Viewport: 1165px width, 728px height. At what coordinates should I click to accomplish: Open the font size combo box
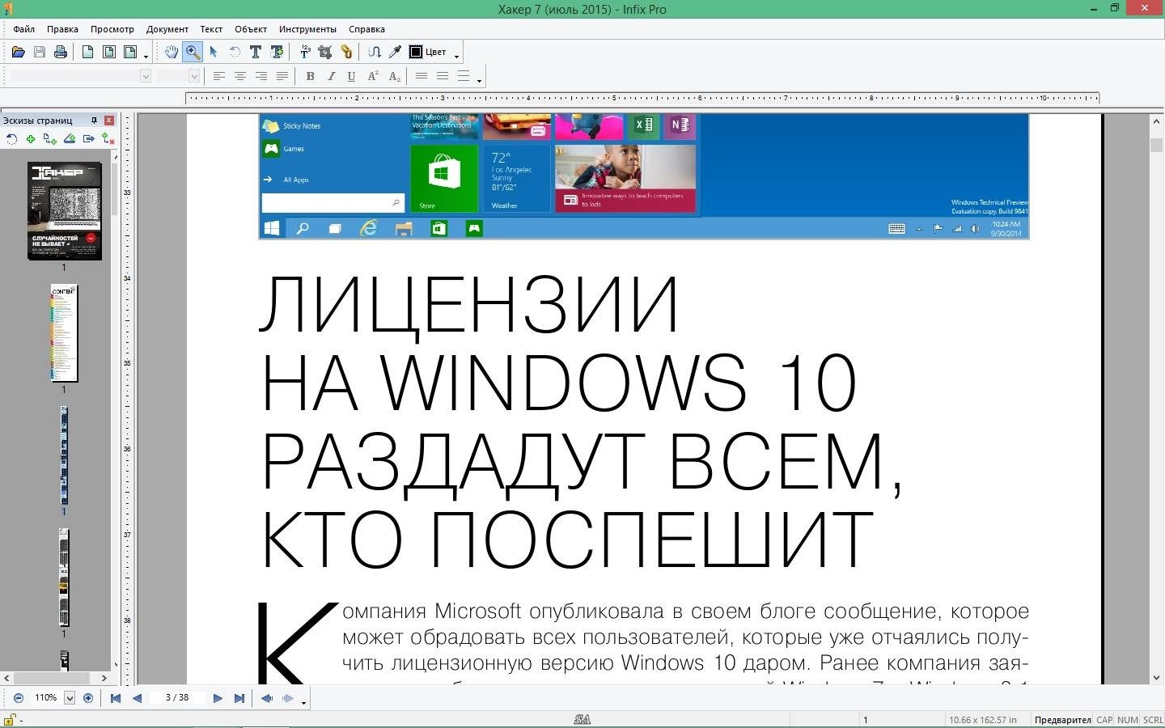[x=178, y=76]
